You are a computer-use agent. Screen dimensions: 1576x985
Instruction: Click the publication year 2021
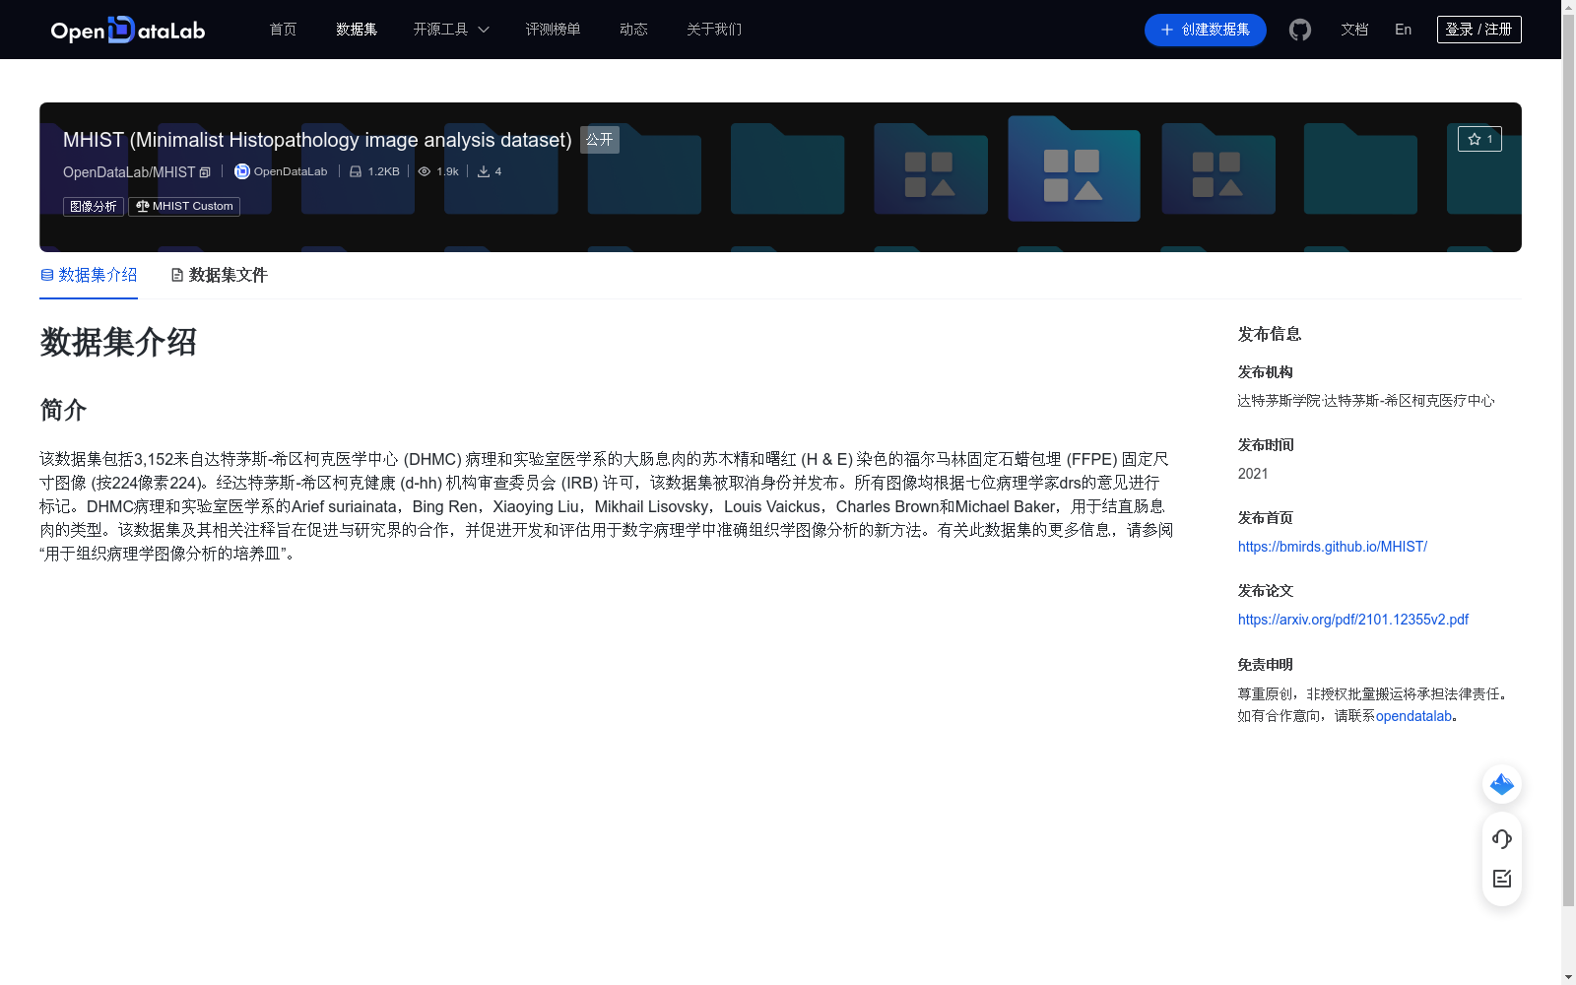click(x=1253, y=474)
